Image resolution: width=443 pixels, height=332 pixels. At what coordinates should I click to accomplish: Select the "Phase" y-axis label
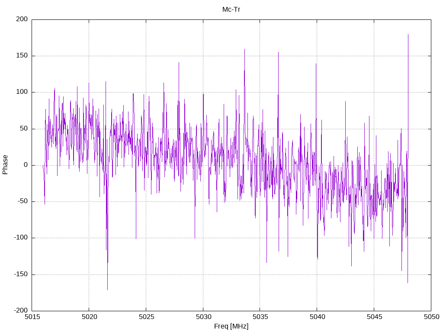(x=5, y=165)
